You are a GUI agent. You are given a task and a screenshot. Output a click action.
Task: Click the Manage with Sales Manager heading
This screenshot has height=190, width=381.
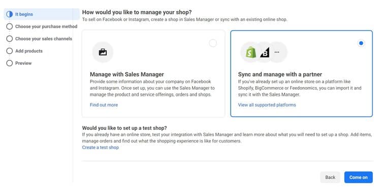pos(127,74)
